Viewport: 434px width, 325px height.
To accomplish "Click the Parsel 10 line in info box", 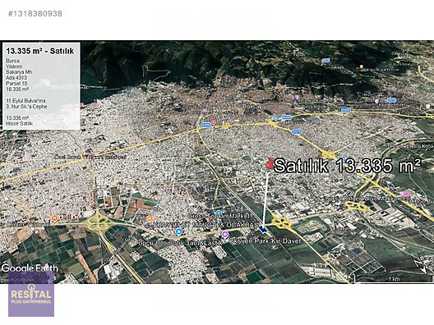I will pyautogui.click(x=16, y=84).
